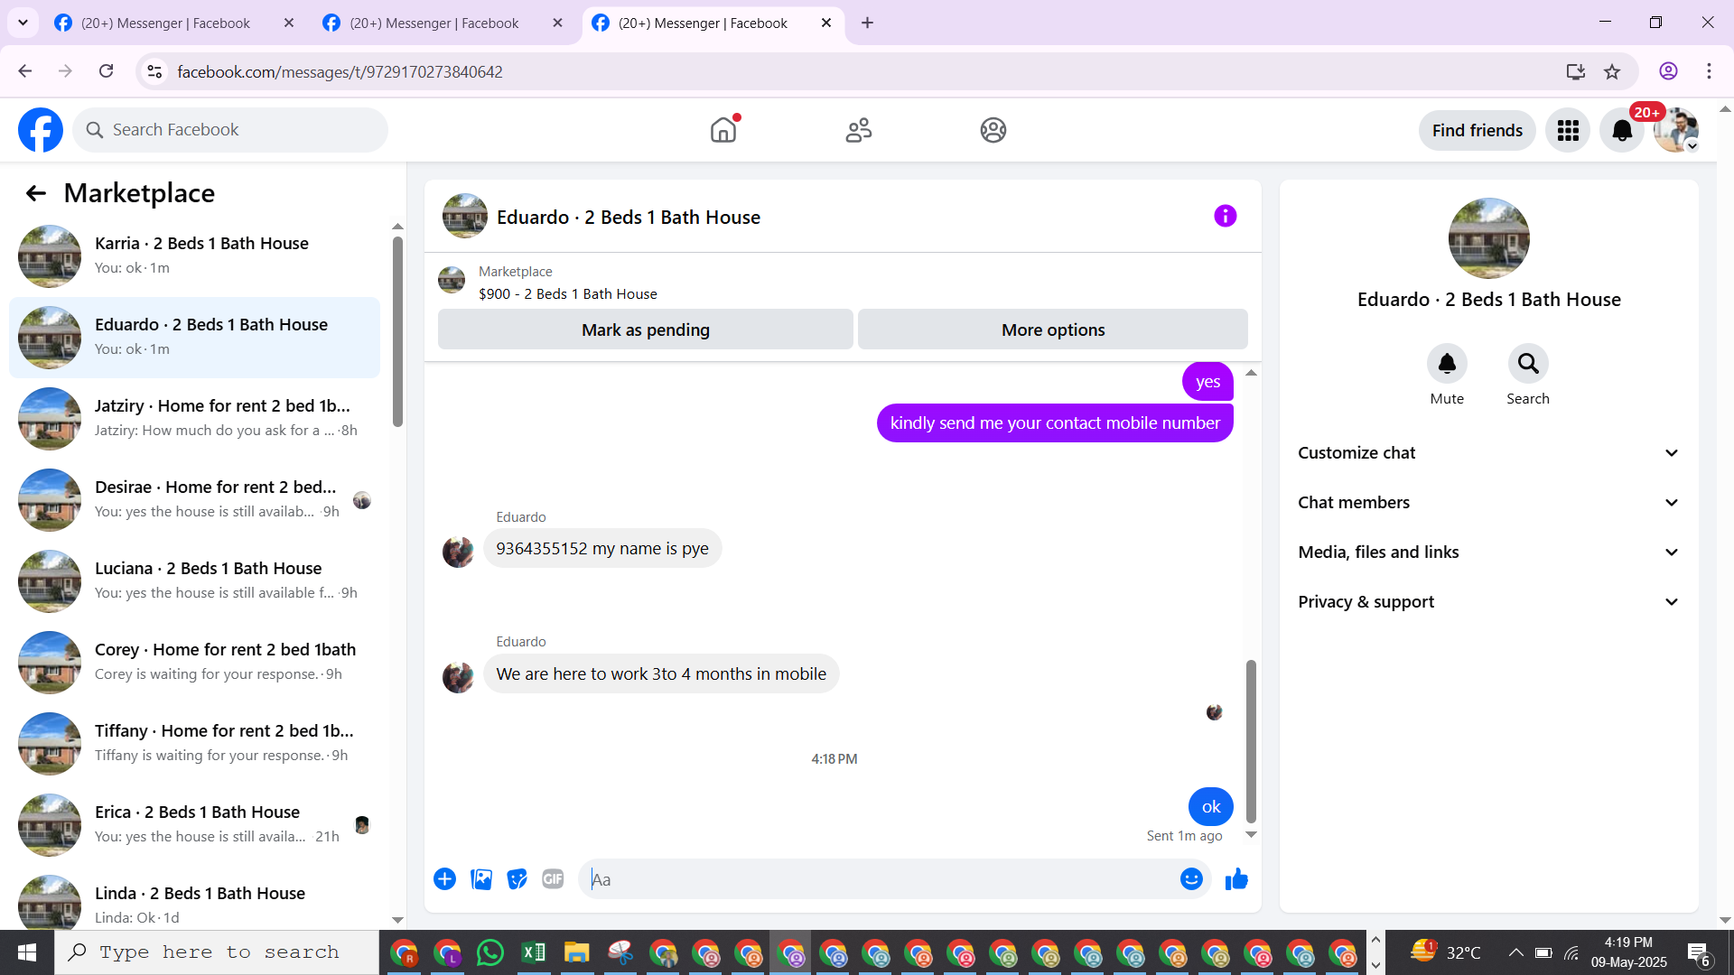Mute this conversation with bell button
Image resolution: width=1734 pixels, height=975 pixels.
(1447, 364)
